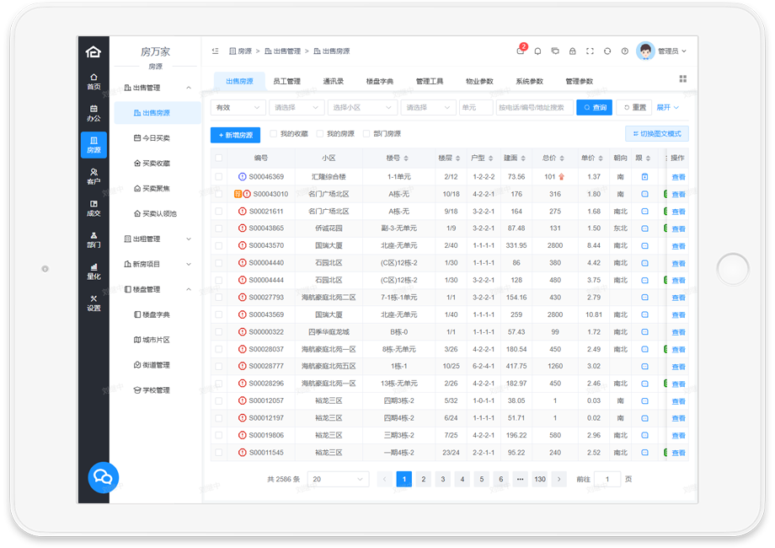This screenshot has width=775, height=548.
Task: Collapse the 楼盘管理 menu group
Action: point(158,289)
